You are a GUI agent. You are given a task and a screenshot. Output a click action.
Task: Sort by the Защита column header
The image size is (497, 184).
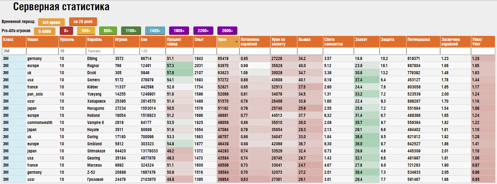click(393, 42)
